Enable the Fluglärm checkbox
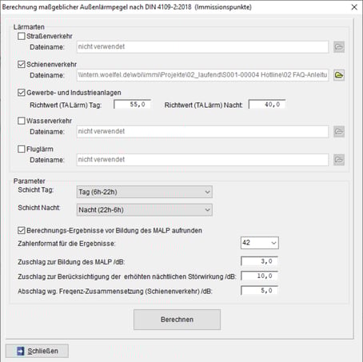 (x=22, y=149)
